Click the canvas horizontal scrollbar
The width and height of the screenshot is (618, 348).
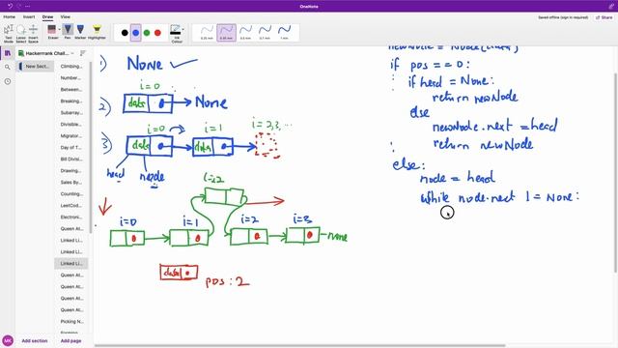click(299, 346)
